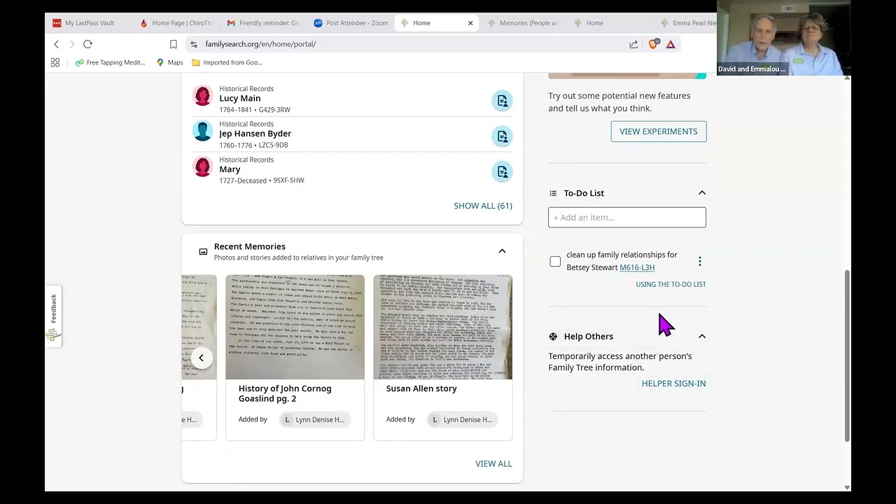Image resolution: width=896 pixels, height=504 pixels.
Task: Click the To-Do List icon
Action: pyautogui.click(x=553, y=193)
